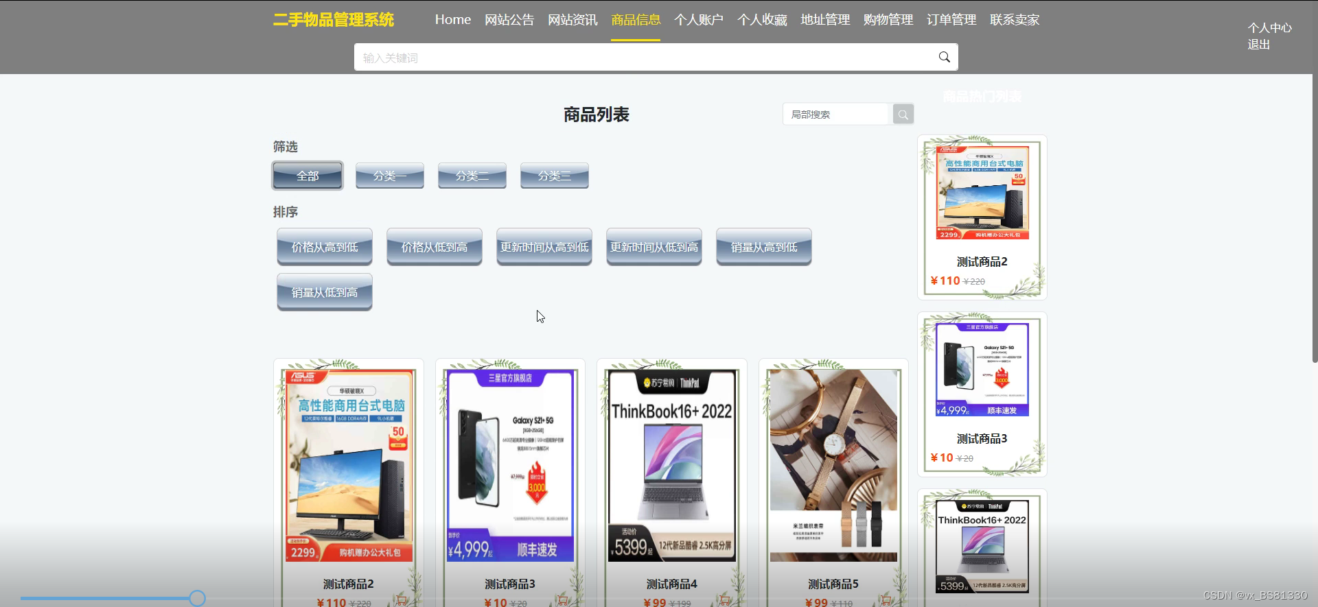Go to 网站资讯 in the navigation
Screen dimensions: 1318x607
(573, 20)
